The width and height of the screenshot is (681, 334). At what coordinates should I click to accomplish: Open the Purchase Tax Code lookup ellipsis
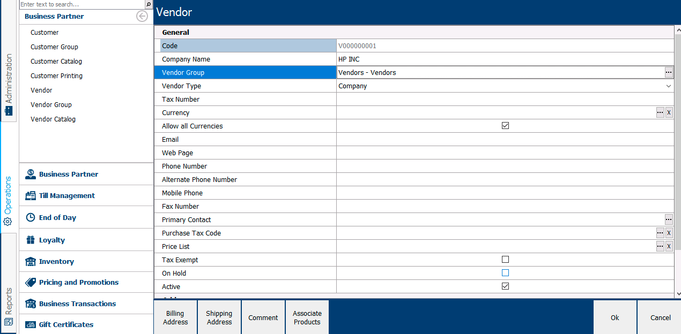(x=660, y=233)
